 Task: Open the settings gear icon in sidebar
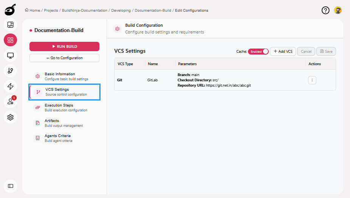coord(11,117)
